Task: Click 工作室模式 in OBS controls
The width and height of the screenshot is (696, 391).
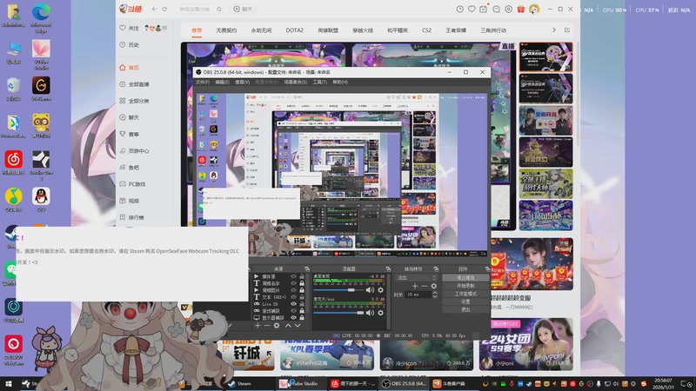Action: (x=465, y=294)
